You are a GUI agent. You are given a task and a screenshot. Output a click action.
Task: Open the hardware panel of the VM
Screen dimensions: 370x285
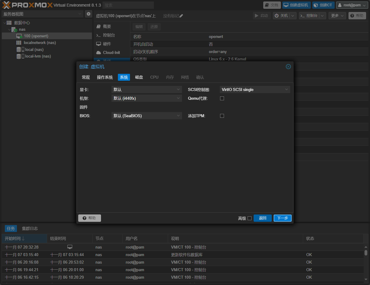point(107,44)
